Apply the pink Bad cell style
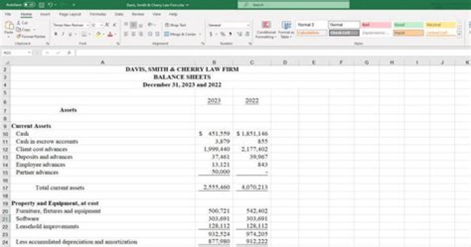 coord(376,25)
